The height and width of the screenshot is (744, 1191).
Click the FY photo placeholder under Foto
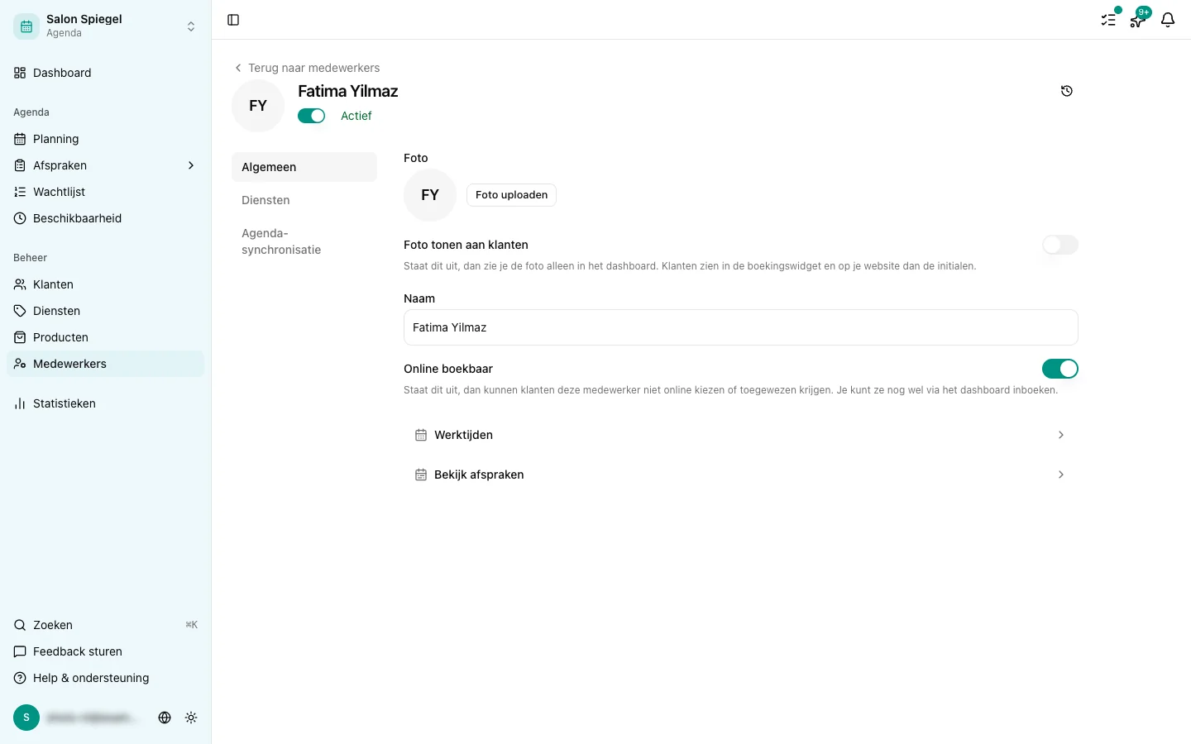pos(430,195)
